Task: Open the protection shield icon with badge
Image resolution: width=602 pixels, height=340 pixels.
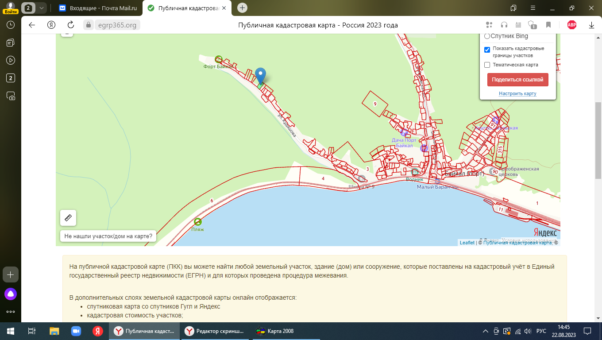Action: (x=533, y=25)
